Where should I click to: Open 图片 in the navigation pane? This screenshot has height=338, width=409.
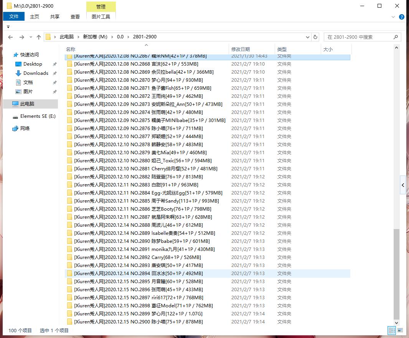[28, 92]
